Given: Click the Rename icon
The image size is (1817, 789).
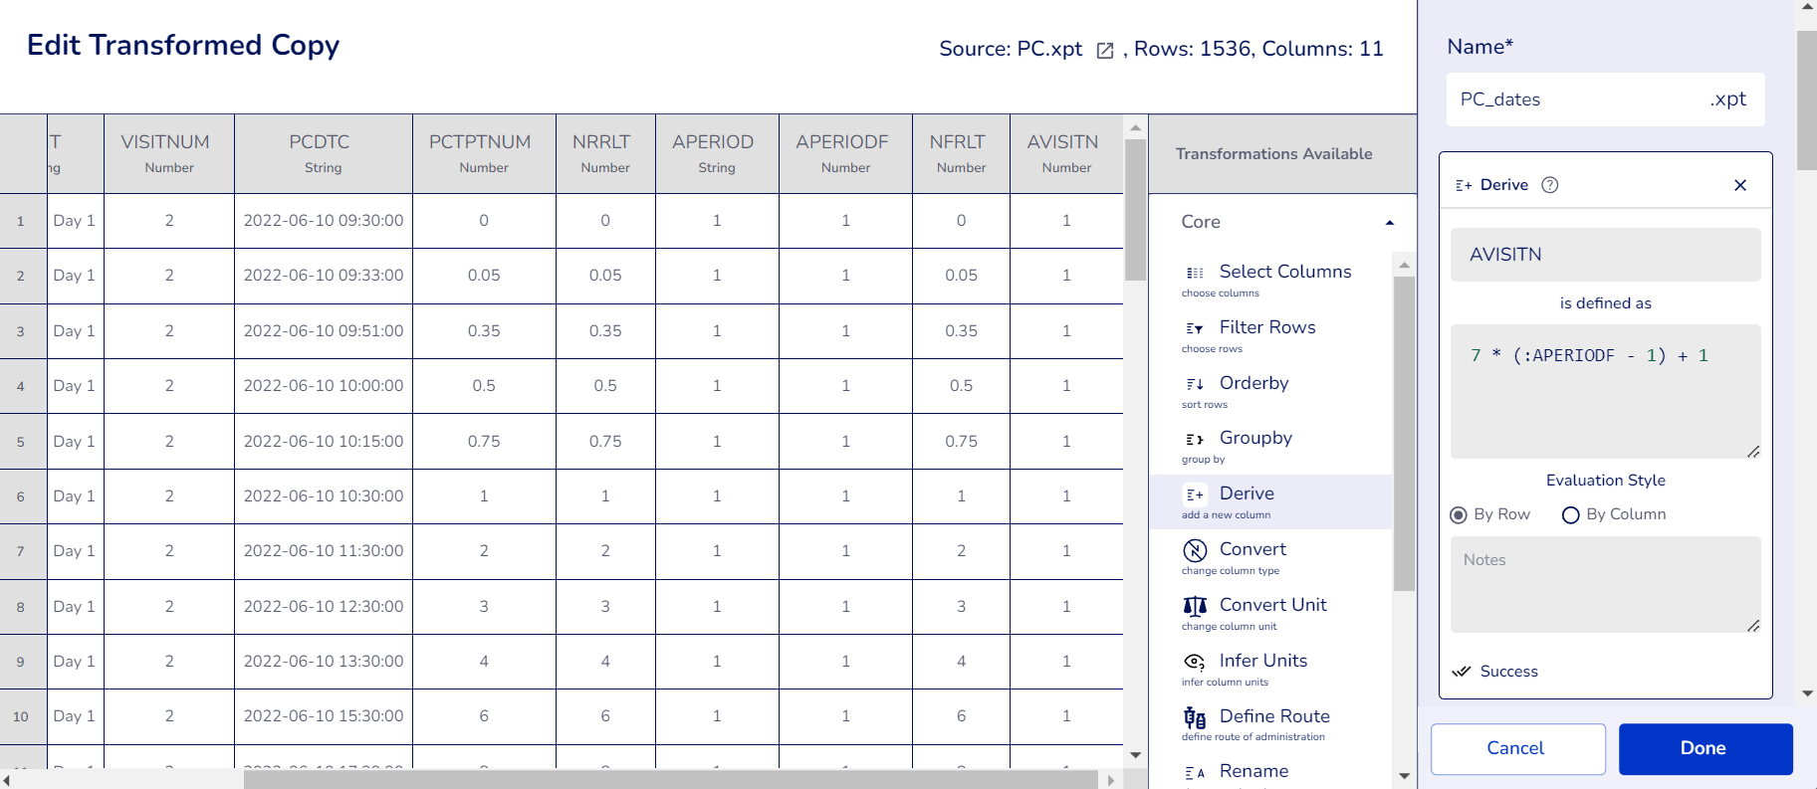Looking at the screenshot, I should [x=1195, y=772].
